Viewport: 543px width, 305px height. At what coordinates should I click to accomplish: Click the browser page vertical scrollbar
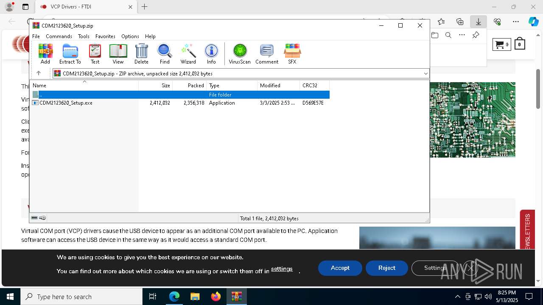(538, 89)
